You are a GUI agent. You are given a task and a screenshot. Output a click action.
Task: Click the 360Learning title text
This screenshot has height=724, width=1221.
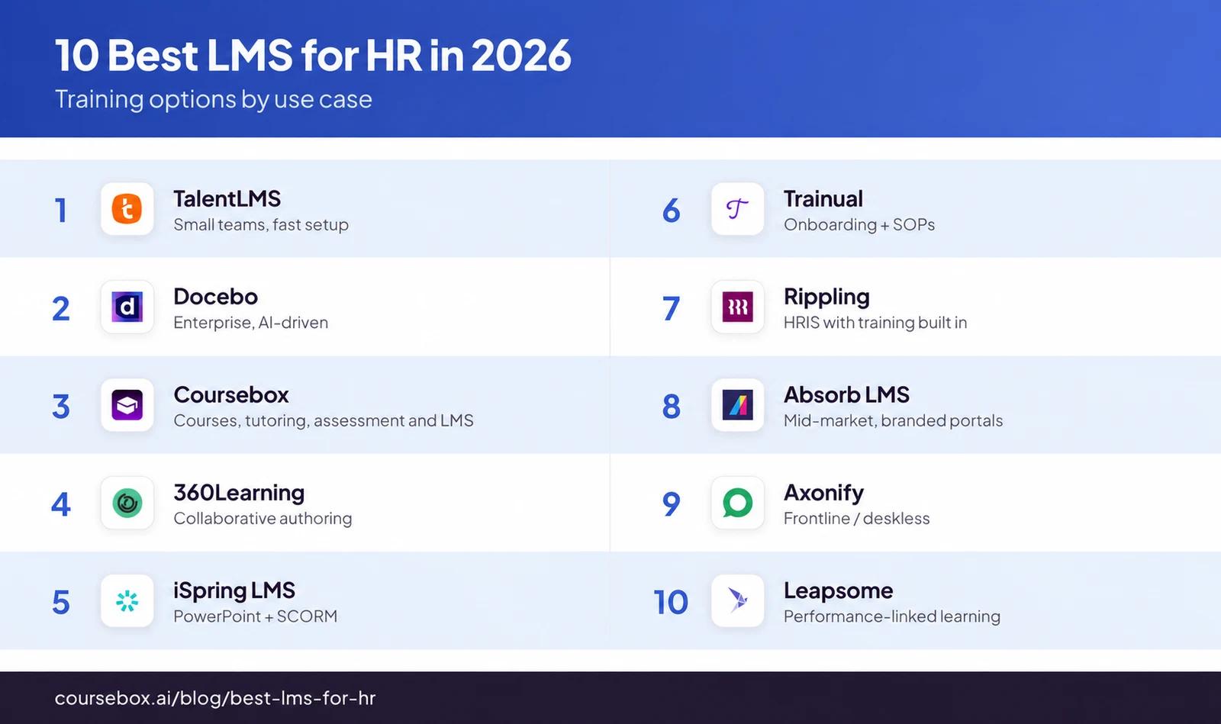(x=239, y=493)
